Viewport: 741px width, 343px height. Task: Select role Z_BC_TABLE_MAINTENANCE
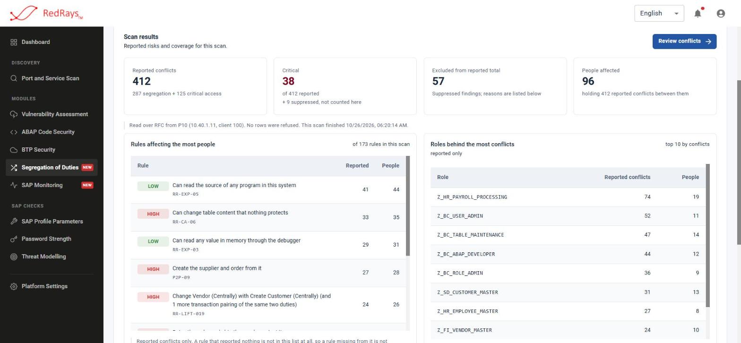point(568,235)
